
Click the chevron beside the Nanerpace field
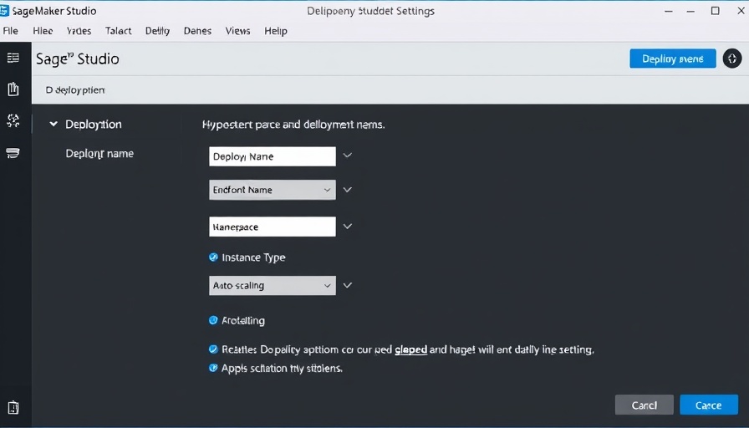pos(347,227)
